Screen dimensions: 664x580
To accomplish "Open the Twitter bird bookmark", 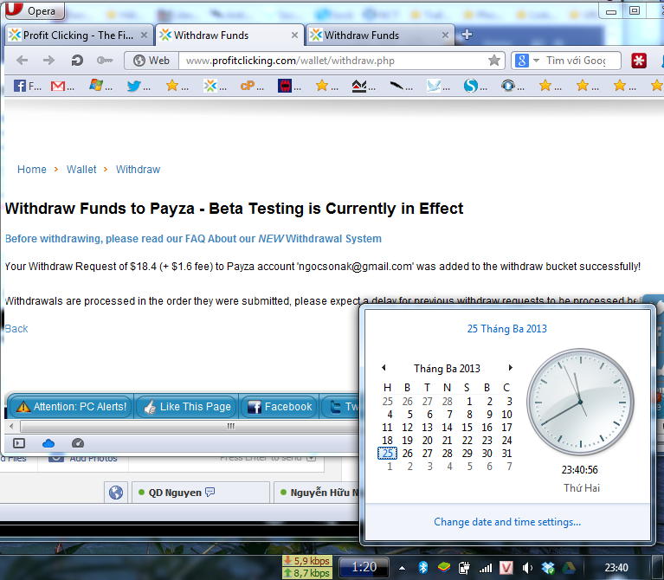I will (x=138, y=86).
